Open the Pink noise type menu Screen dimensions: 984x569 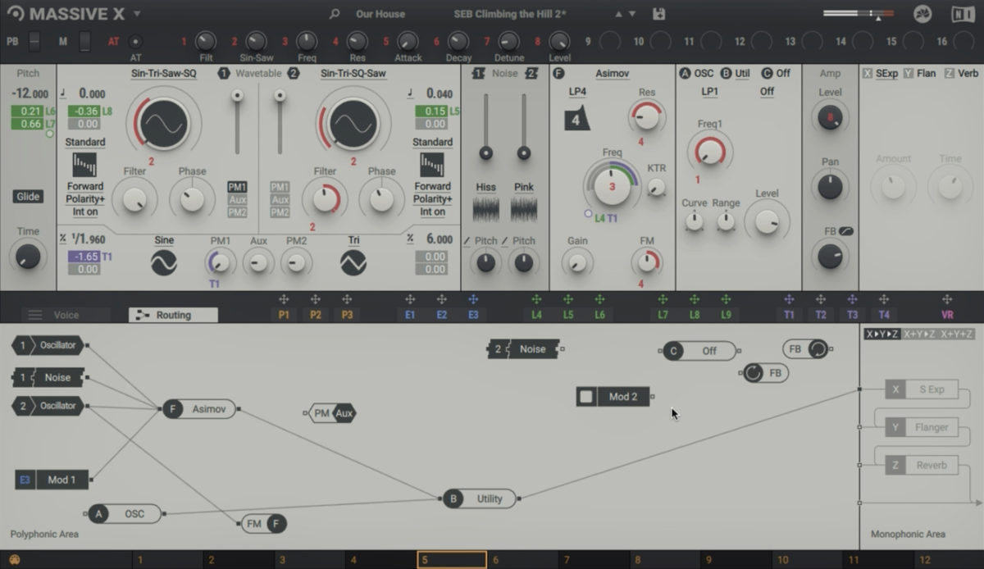tap(524, 188)
